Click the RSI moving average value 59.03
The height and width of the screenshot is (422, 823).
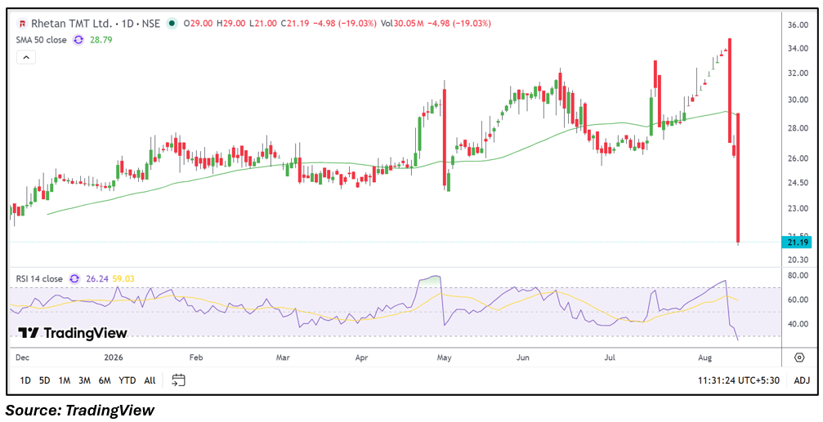(124, 279)
